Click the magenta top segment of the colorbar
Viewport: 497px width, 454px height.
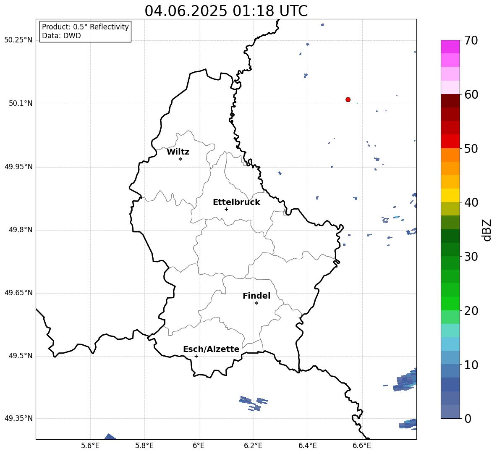(x=450, y=47)
